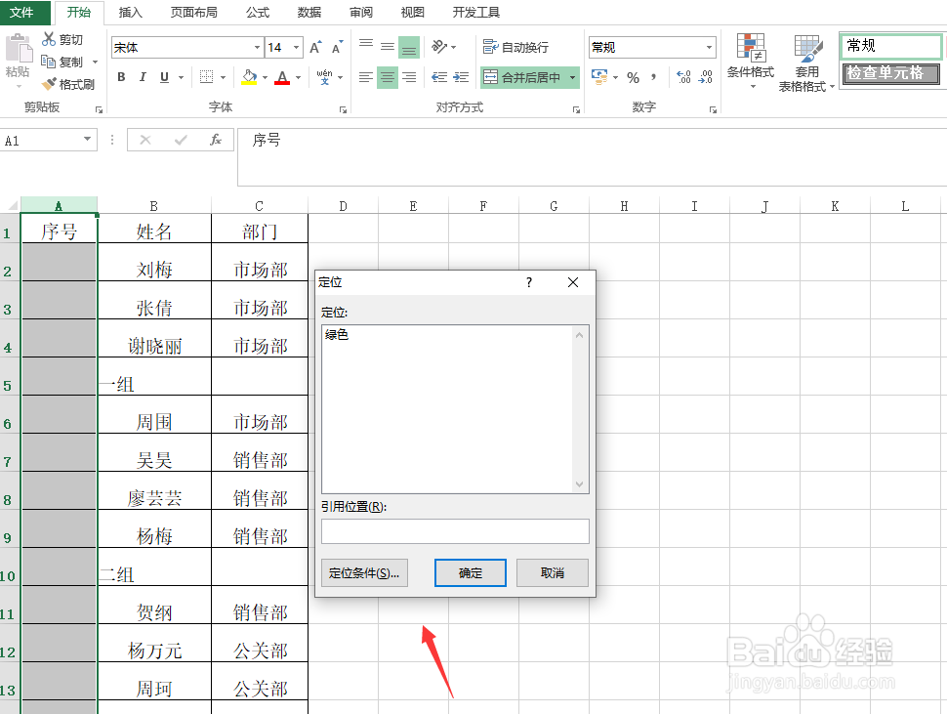The height and width of the screenshot is (714, 947).
Task: Toggle Bold formatting
Action: coord(121,77)
